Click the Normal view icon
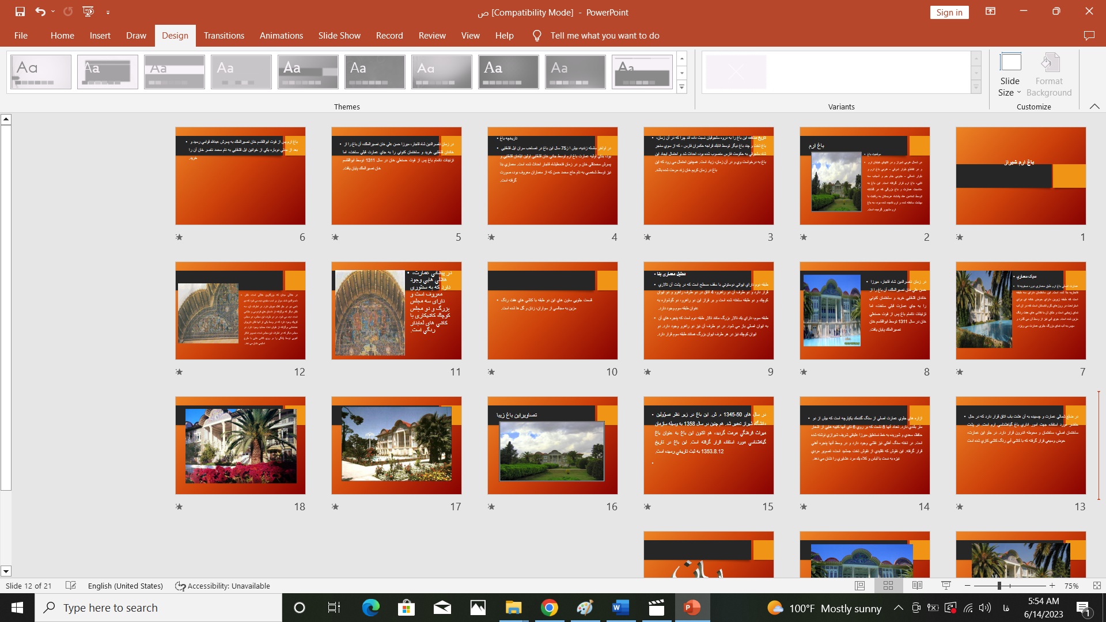Image resolution: width=1106 pixels, height=622 pixels. [859, 586]
